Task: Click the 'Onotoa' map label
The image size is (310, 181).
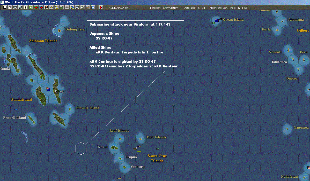Action: click(292, 78)
